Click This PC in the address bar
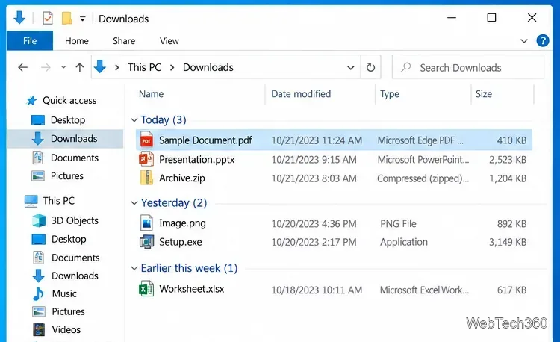Screen dimensions: 560x342 point(144,67)
